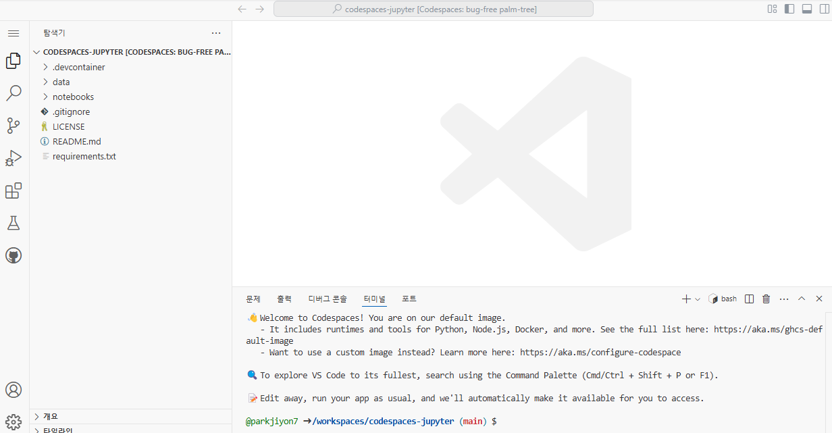Expand the .devcontainer folder
The image size is (832, 433).
131,67
